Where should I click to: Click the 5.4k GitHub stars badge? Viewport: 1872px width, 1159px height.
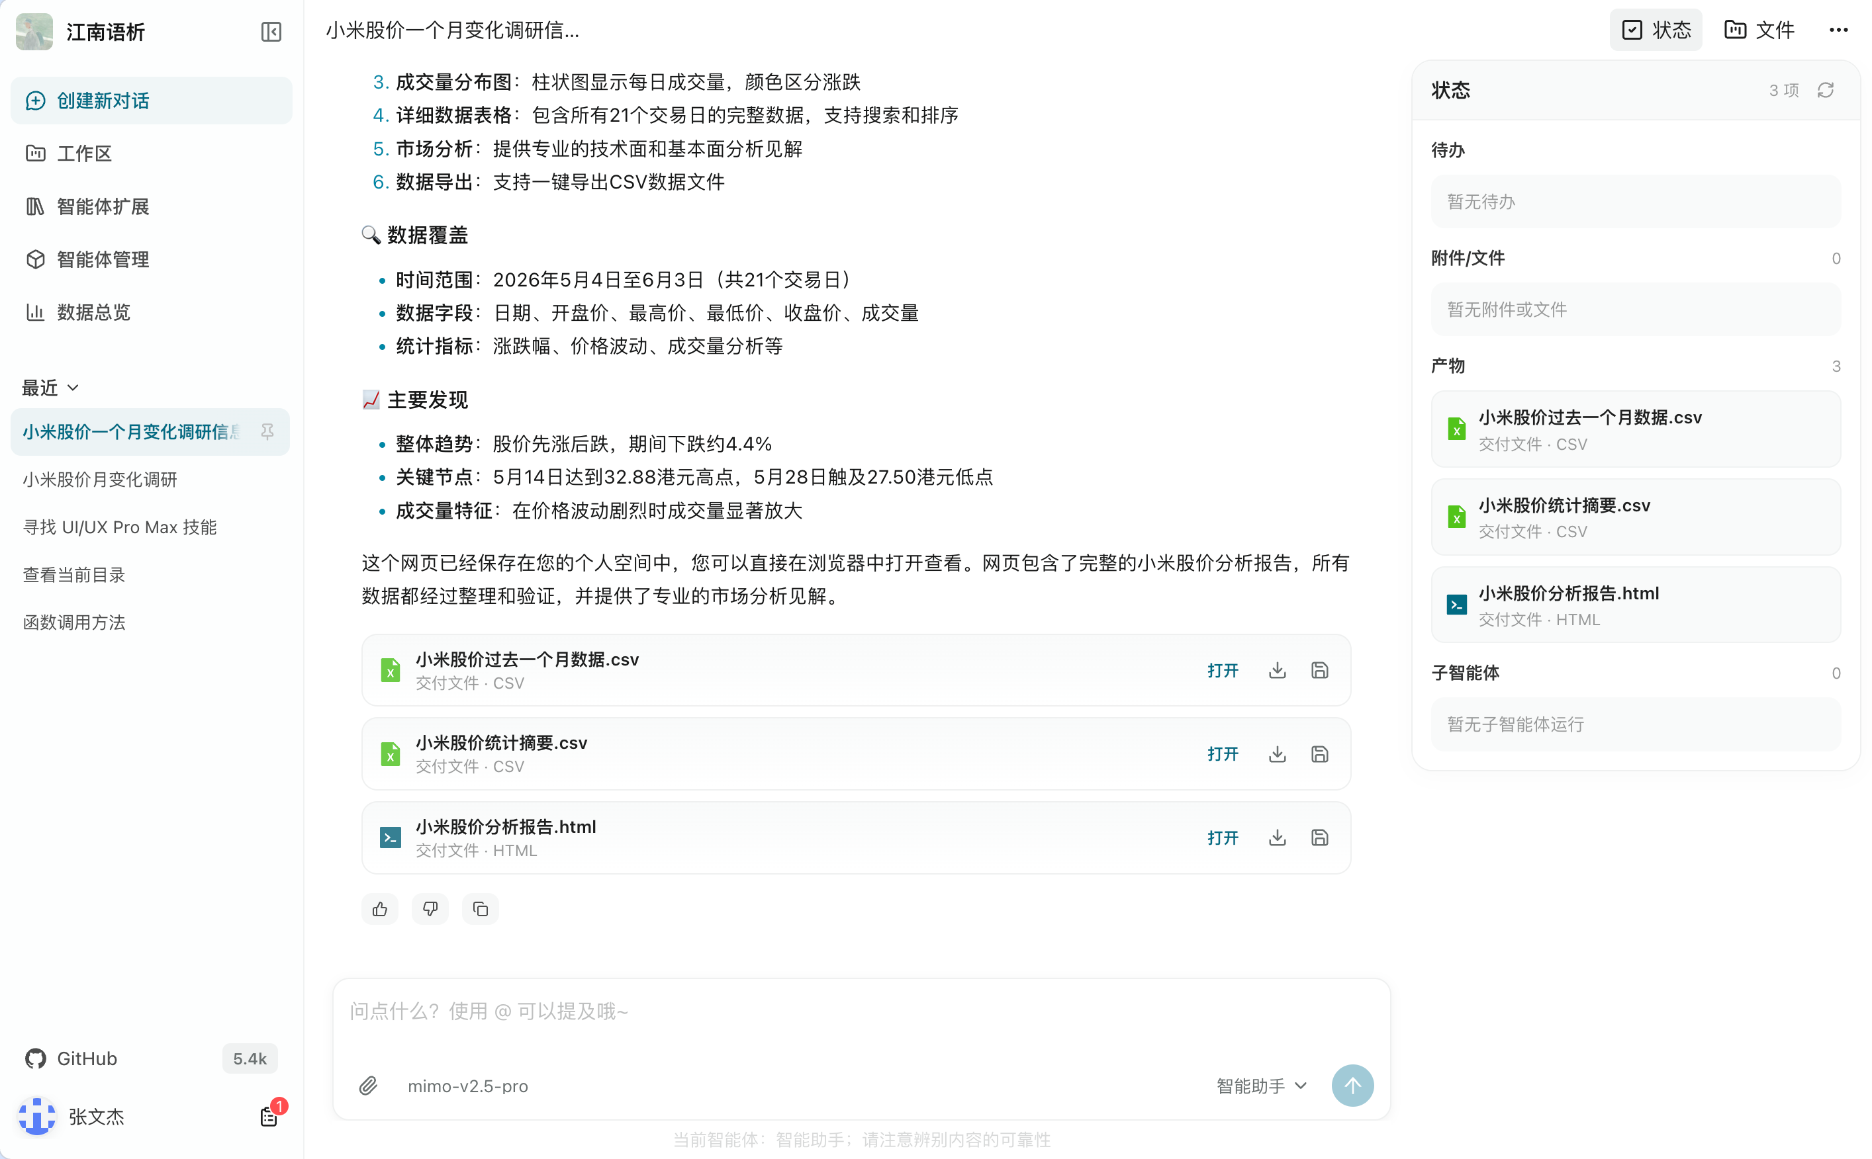click(x=250, y=1058)
